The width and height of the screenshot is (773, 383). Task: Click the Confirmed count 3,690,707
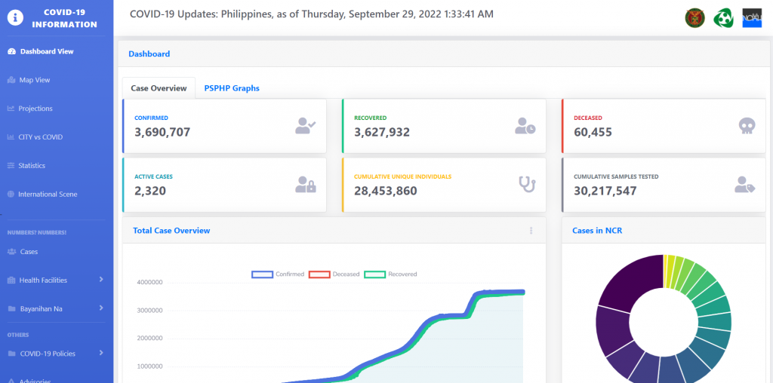(x=162, y=133)
